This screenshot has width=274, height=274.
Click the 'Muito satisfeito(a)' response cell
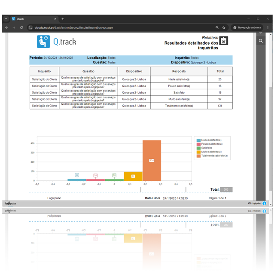point(179,99)
